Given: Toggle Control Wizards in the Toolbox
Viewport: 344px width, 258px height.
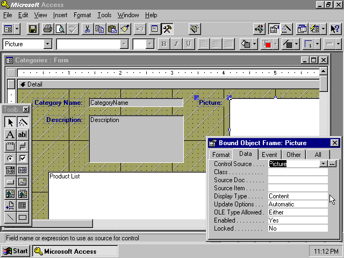Looking at the screenshot, I should coord(23,123).
